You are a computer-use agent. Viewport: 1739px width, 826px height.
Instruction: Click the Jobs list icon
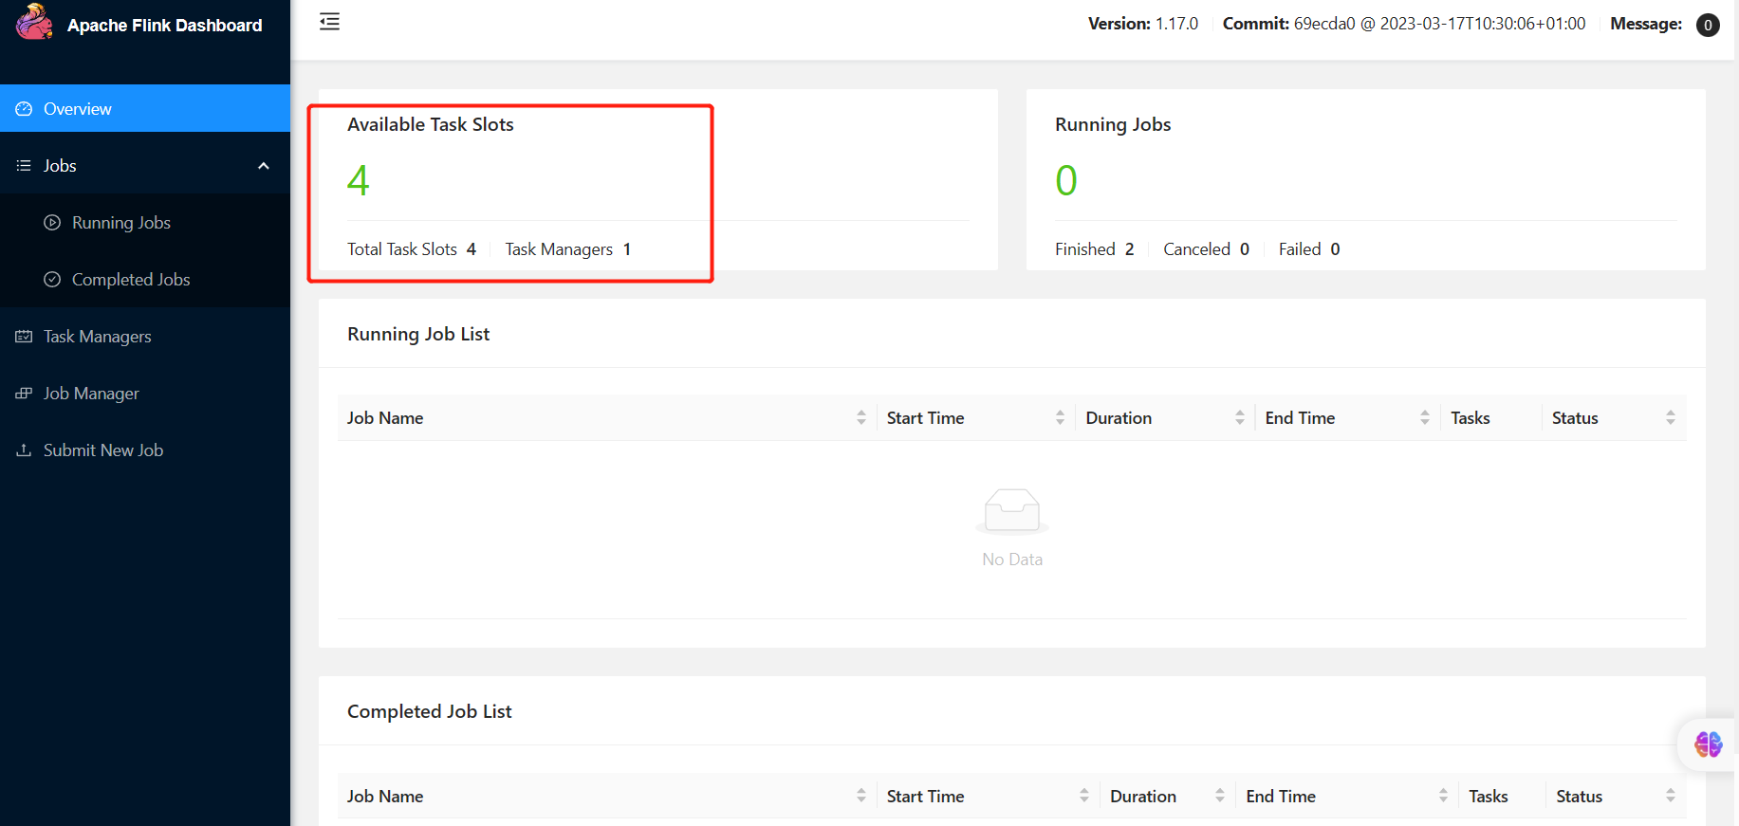24,166
